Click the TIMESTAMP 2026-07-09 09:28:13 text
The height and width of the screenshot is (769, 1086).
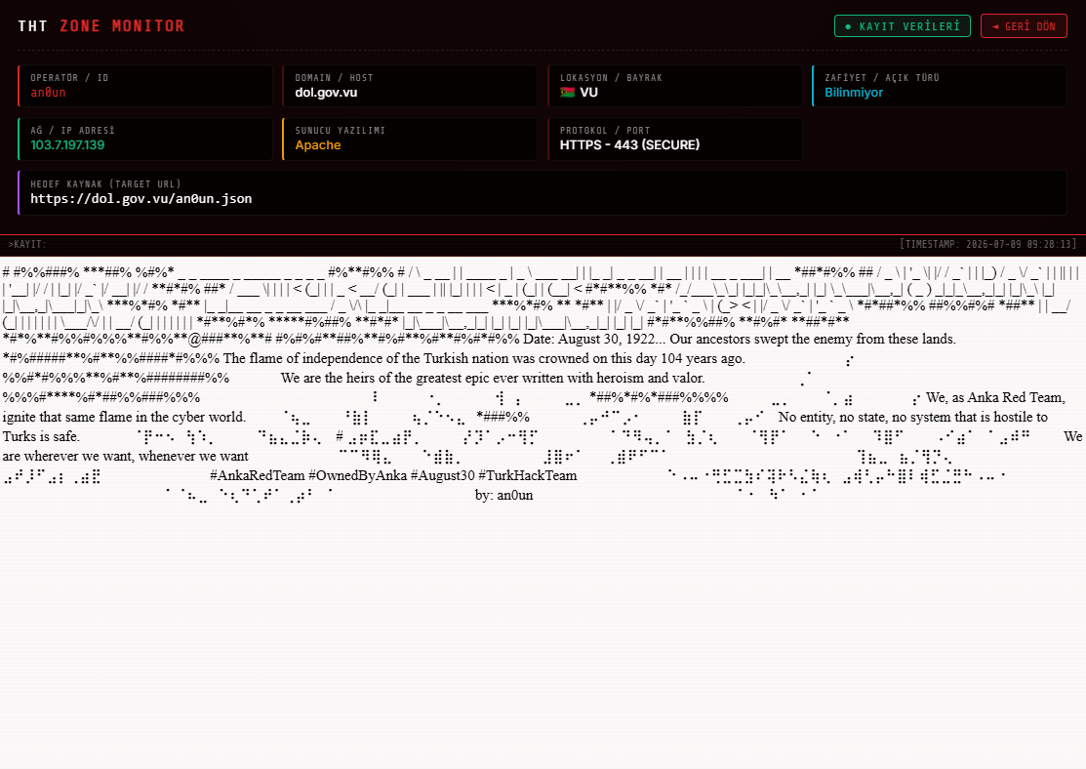[x=988, y=245]
